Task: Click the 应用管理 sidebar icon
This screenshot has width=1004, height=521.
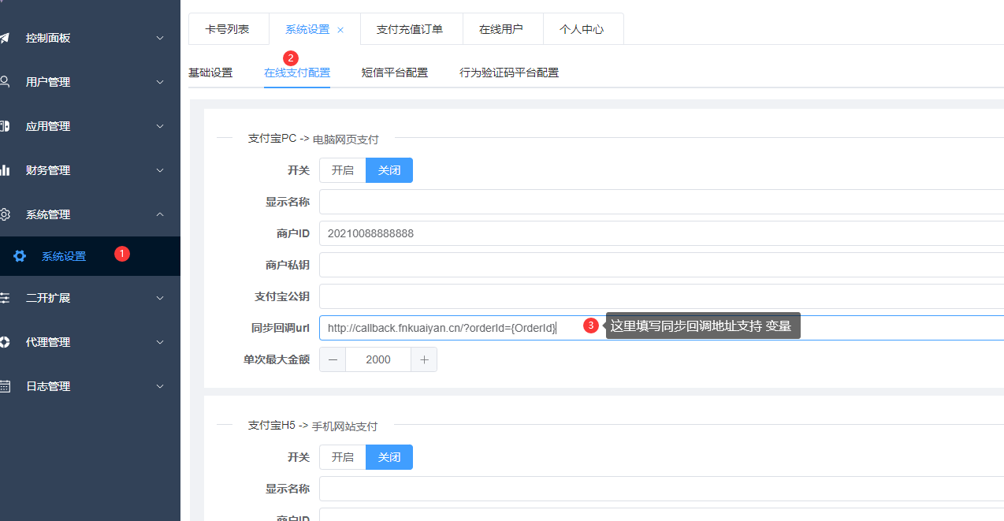Action: [5, 126]
